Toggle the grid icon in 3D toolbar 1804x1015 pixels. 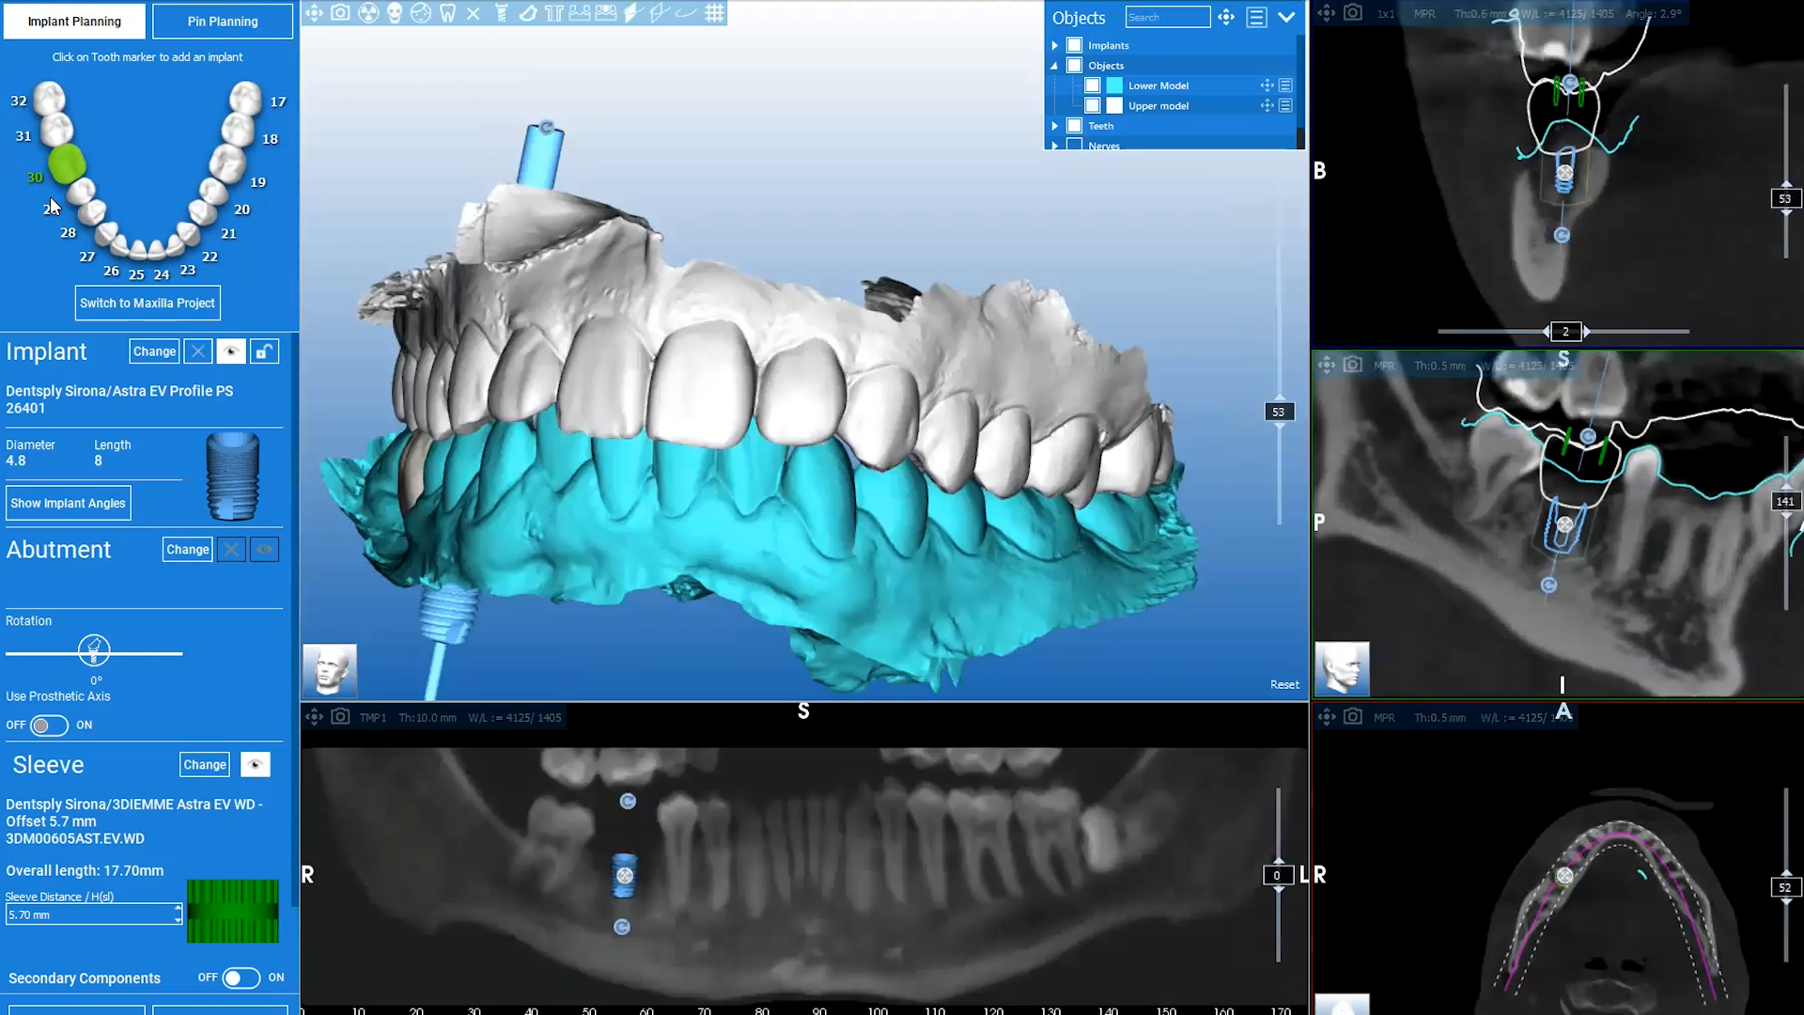[x=714, y=13]
